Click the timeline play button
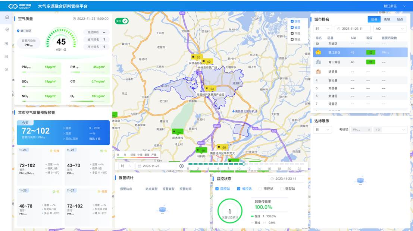413x231 pixels. pyautogui.click(x=181, y=166)
